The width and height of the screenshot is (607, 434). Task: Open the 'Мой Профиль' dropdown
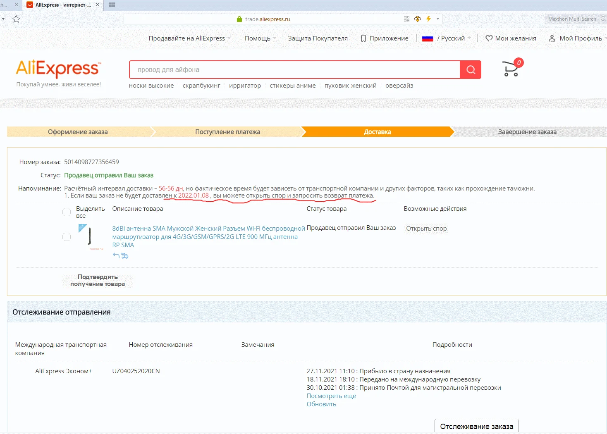click(x=578, y=38)
